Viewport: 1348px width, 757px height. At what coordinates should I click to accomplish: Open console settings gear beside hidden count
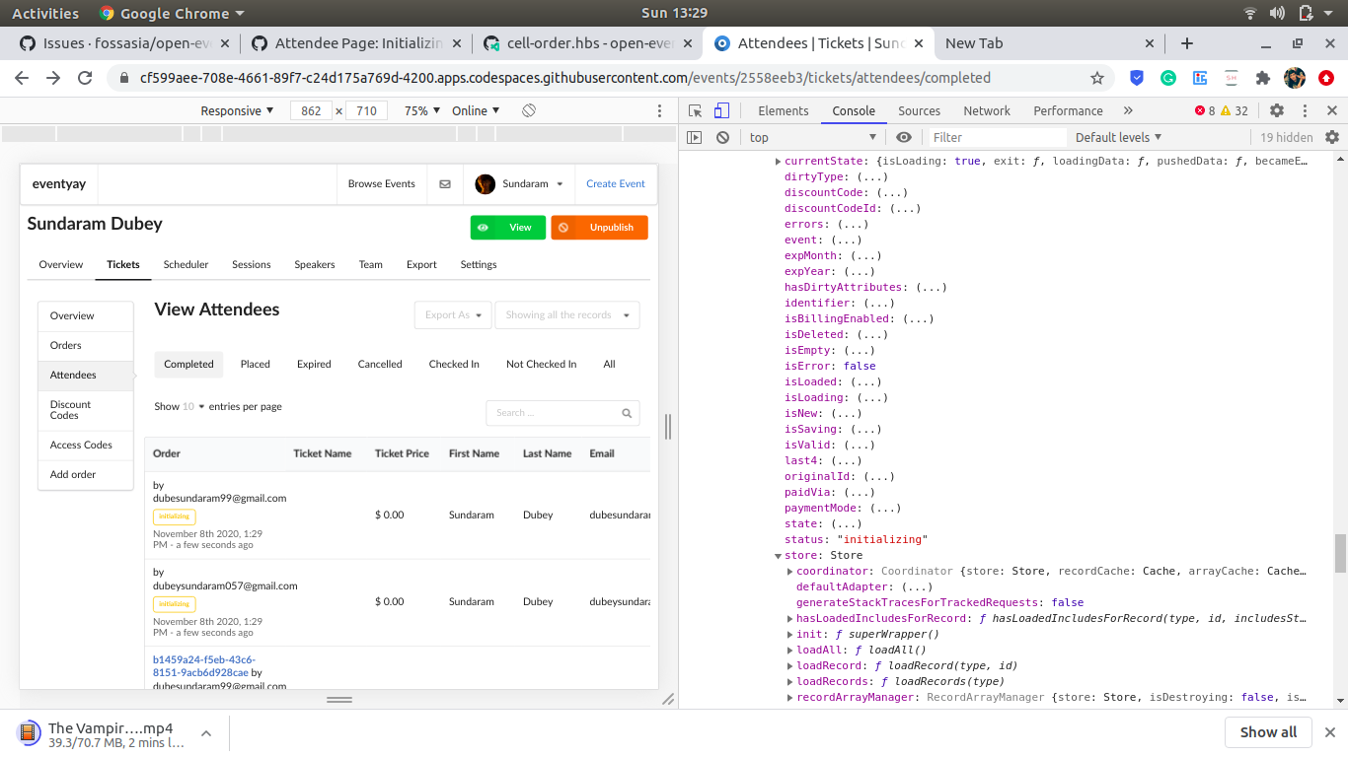[1332, 137]
